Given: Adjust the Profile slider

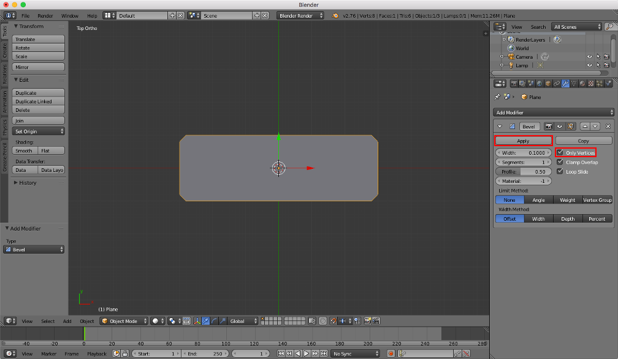Looking at the screenshot, I should tap(524, 171).
